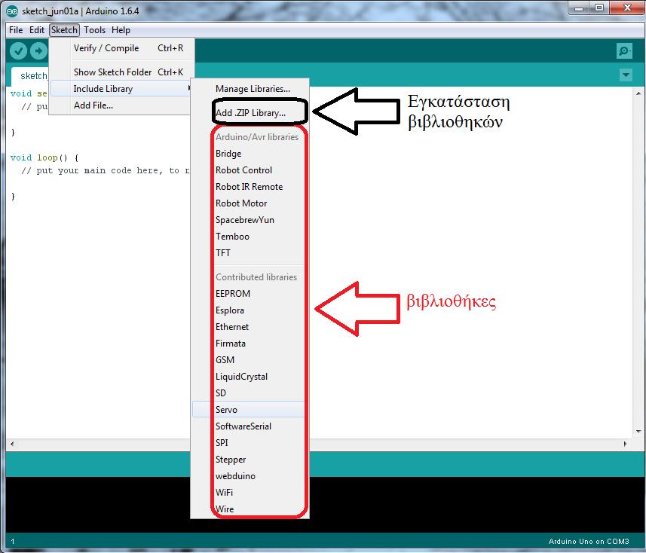This screenshot has width=646, height=553.
Task: Include the SD library
Action: click(250, 393)
